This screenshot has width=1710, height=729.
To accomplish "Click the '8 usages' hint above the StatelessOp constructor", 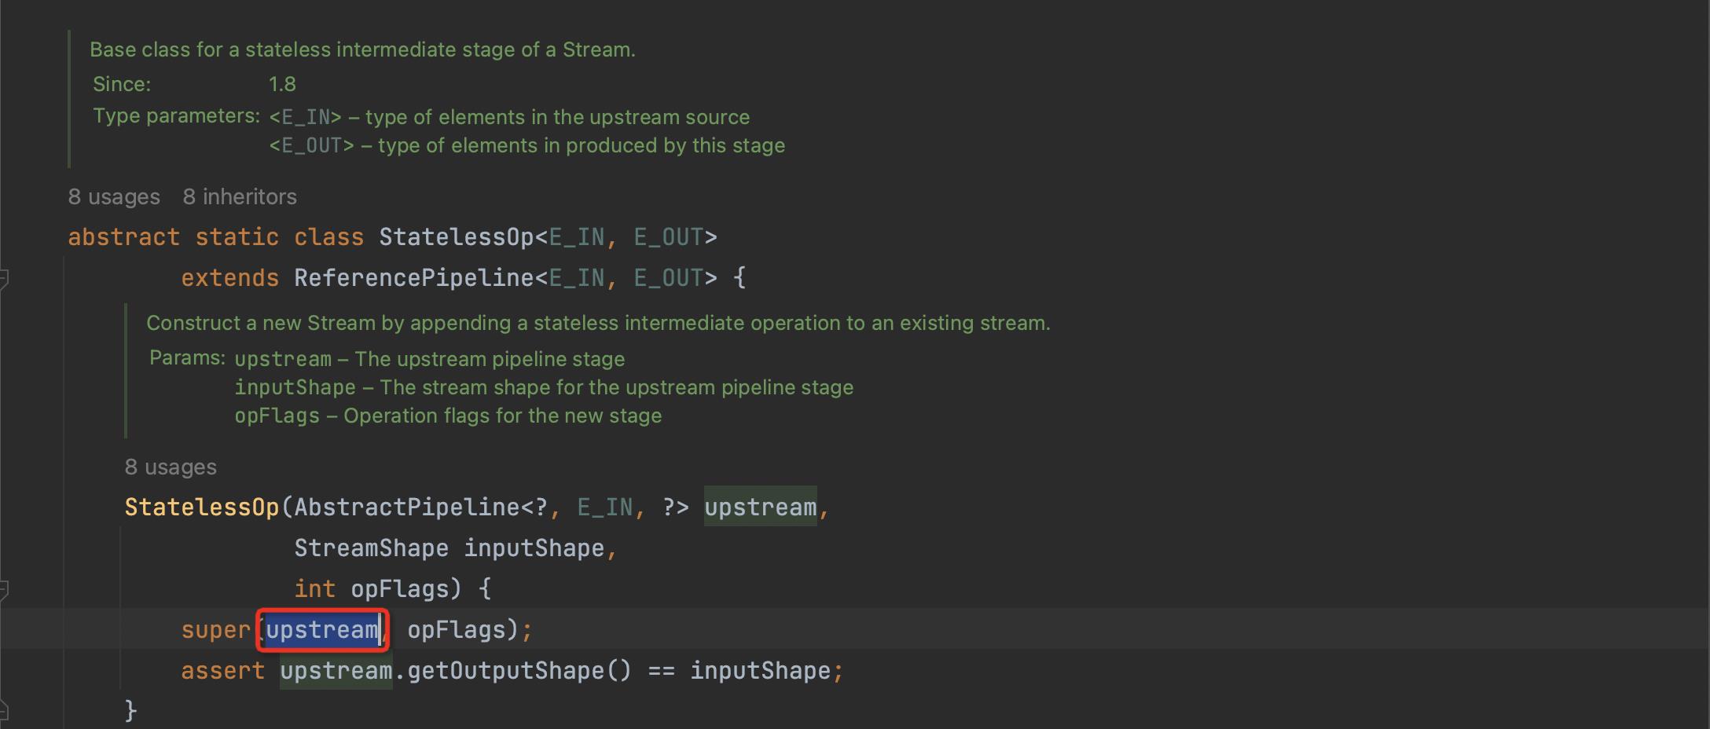I will coord(171,467).
